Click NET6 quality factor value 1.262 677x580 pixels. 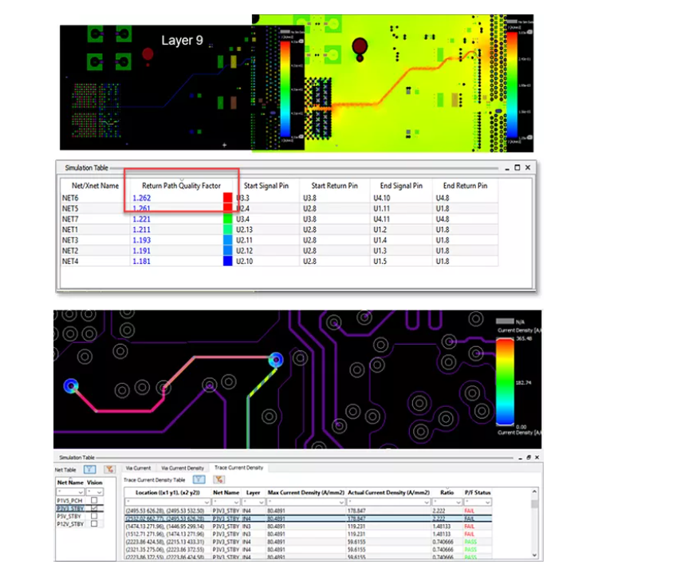(140, 197)
